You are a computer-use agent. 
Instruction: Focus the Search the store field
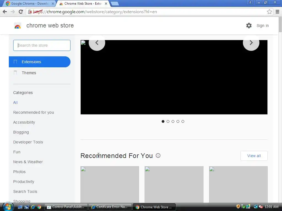click(42, 45)
